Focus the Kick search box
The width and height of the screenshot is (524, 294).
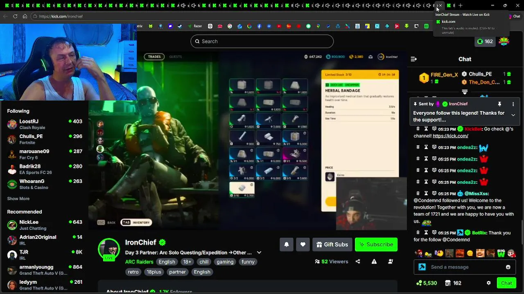(262, 41)
